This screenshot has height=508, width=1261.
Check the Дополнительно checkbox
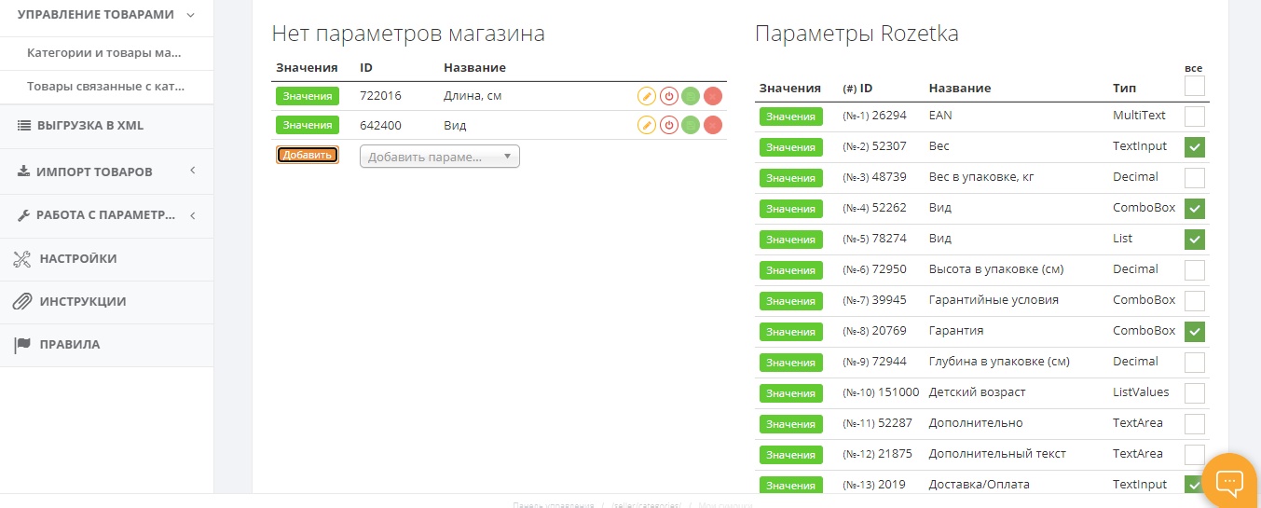[x=1195, y=424]
